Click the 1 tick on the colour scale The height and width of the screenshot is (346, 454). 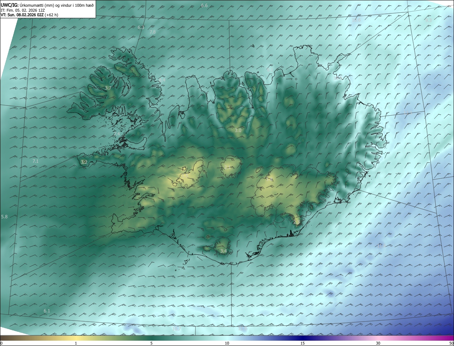tap(76, 343)
